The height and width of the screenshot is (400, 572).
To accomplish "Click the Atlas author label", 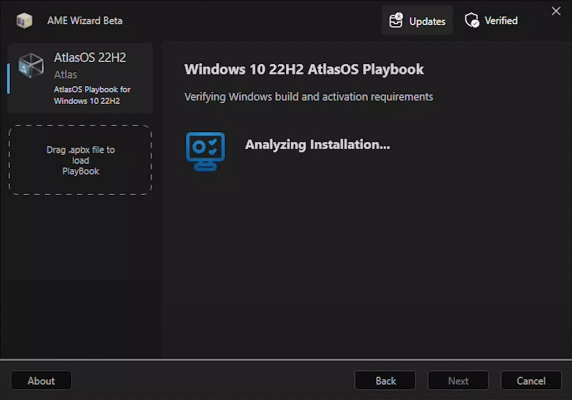I will point(65,74).
